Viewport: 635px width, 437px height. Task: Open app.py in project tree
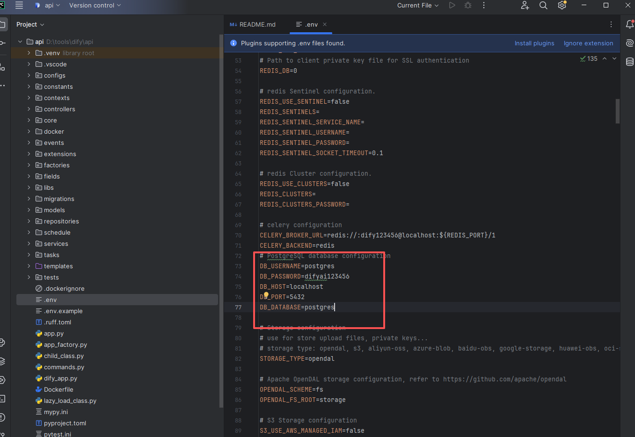tap(53, 333)
